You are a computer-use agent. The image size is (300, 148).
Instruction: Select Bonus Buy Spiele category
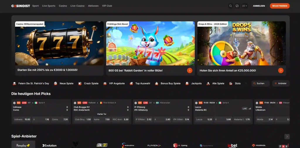tap(168, 83)
